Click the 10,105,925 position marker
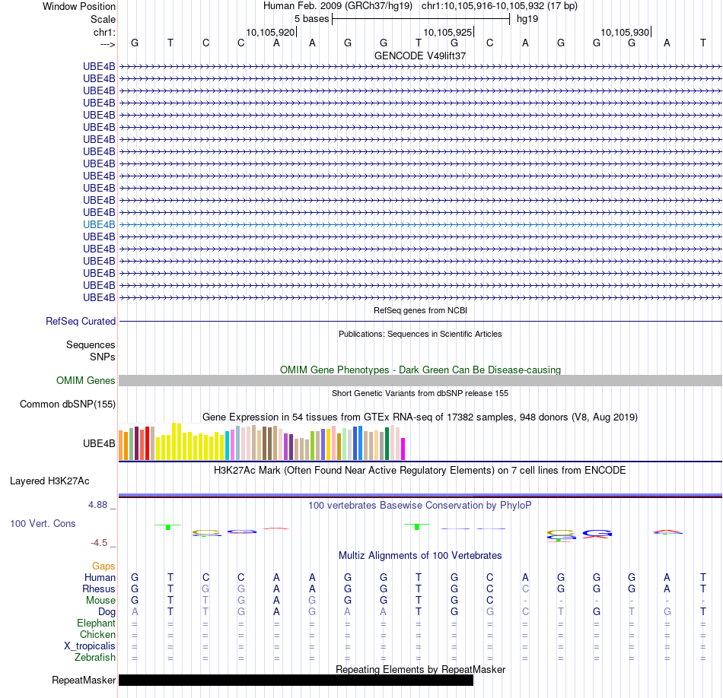The image size is (723, 698). pos(447,32)
